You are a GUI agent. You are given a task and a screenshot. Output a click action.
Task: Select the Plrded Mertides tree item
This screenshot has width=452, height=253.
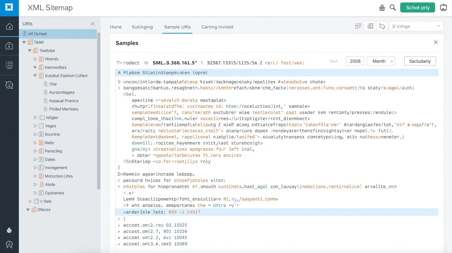tap(64, 109)
